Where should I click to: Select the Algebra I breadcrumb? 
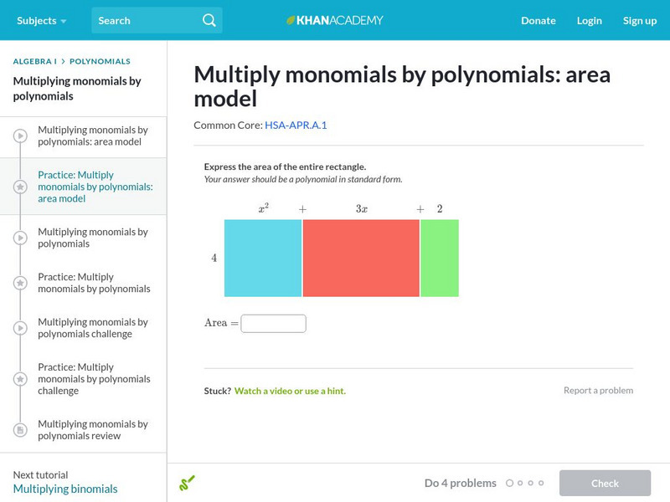[35, 61]
